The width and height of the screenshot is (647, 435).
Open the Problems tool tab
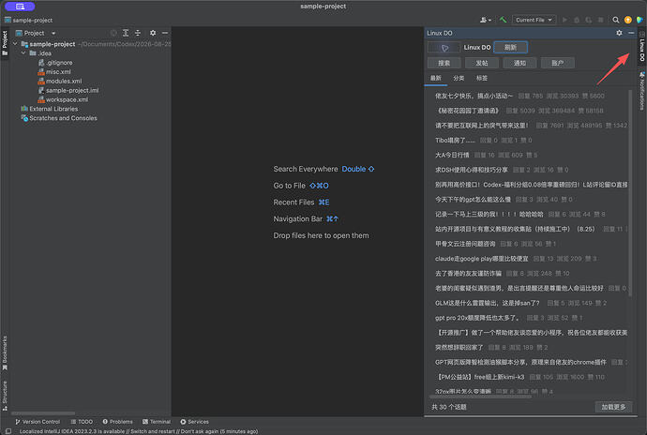pos(117,421)
